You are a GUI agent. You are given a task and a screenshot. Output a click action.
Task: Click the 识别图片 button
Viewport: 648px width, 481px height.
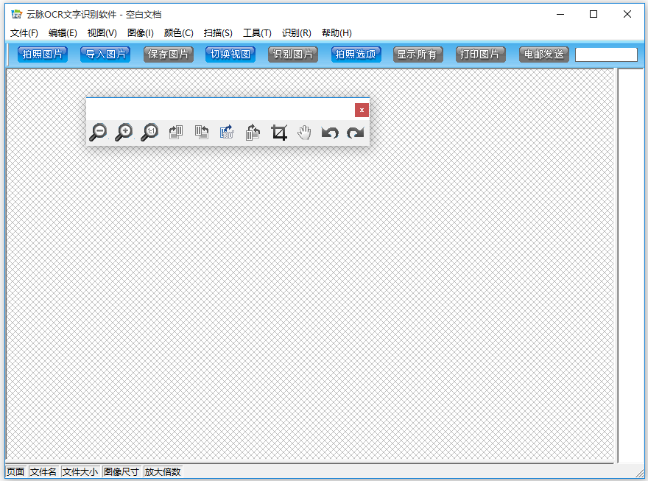coord(293,54)
